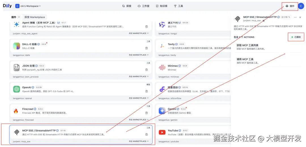
Task: Click the MCP SSE card icon
Action: (x=17, y=132)
